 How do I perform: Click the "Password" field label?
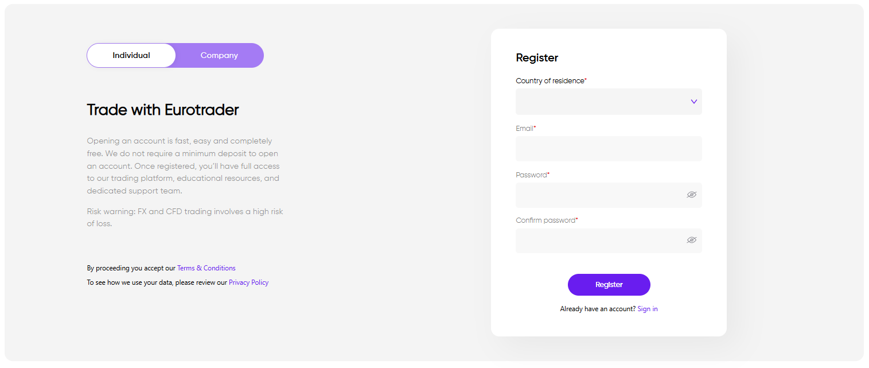click(x=531, y=175)
